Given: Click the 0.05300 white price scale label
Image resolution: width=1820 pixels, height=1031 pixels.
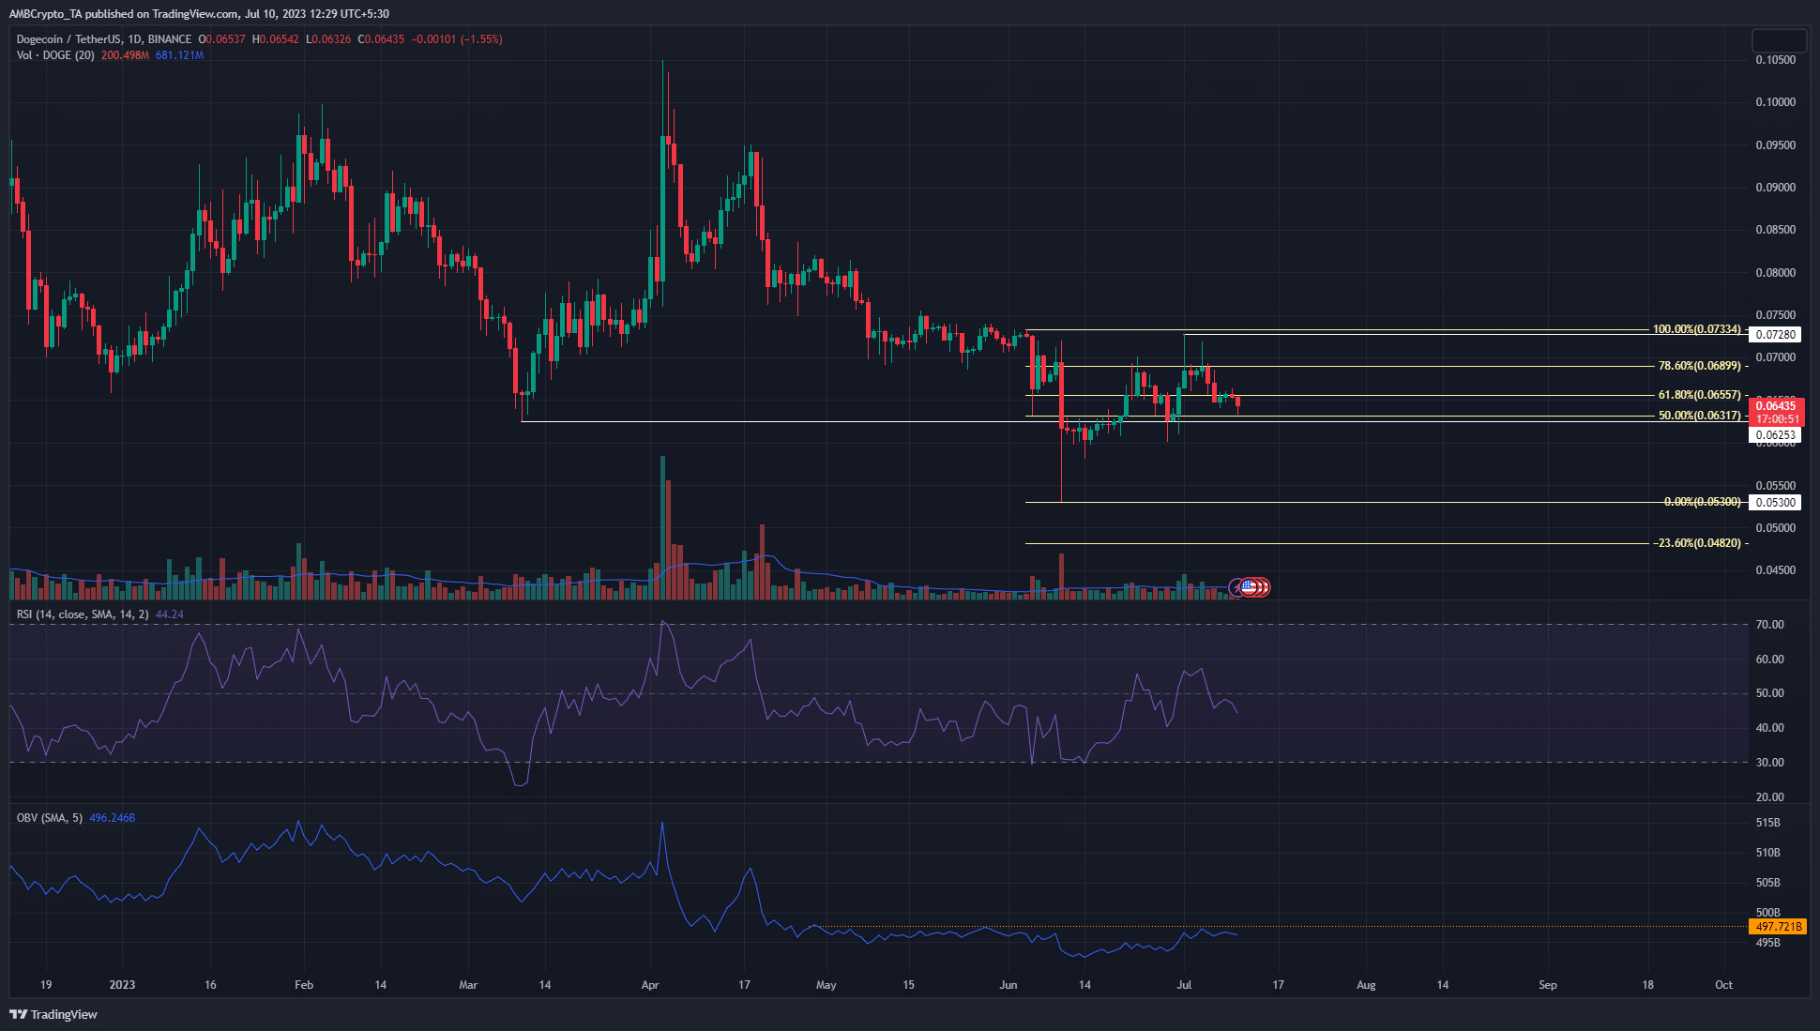Looking at the screenshot, I should pos(1776,503).
